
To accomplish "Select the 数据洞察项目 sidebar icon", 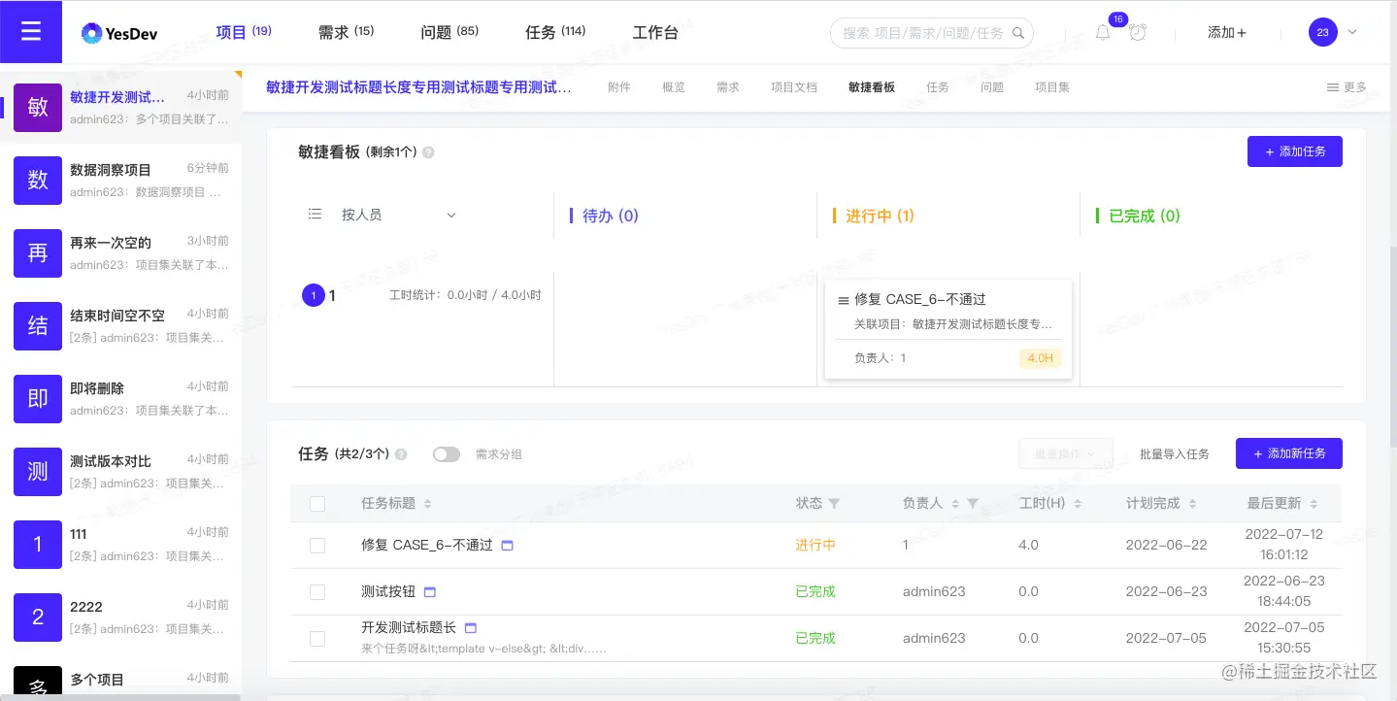I will click(x=37, y=181).
